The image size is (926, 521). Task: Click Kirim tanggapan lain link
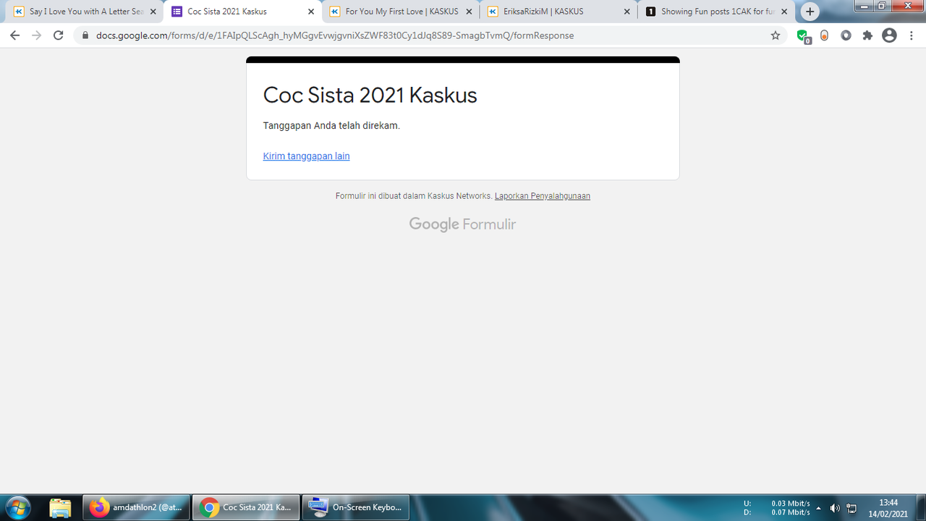[x=306, y=156]
